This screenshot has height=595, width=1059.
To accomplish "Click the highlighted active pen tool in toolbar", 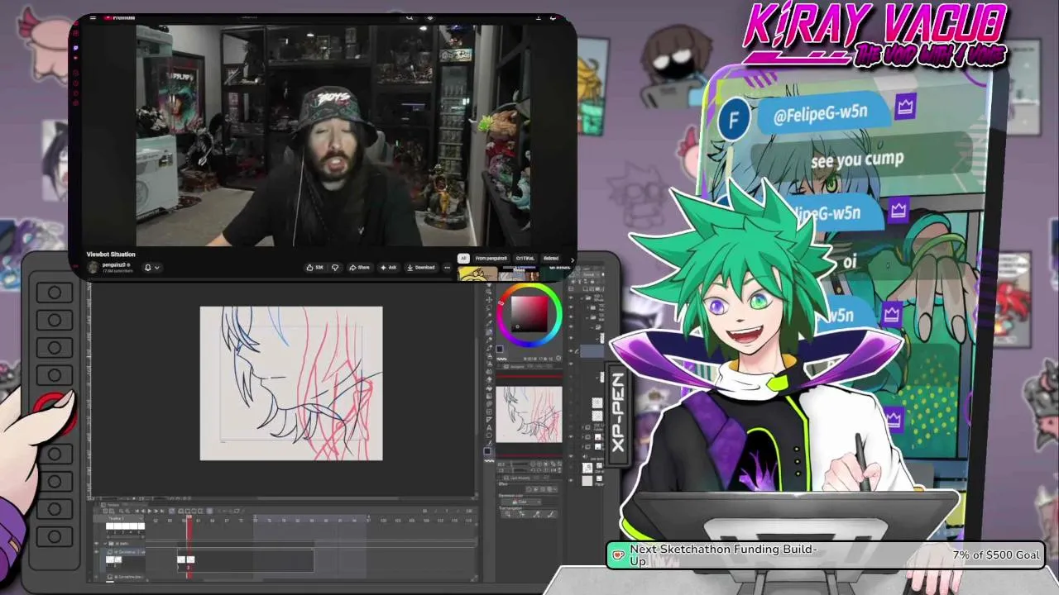I will click(489, 331).
